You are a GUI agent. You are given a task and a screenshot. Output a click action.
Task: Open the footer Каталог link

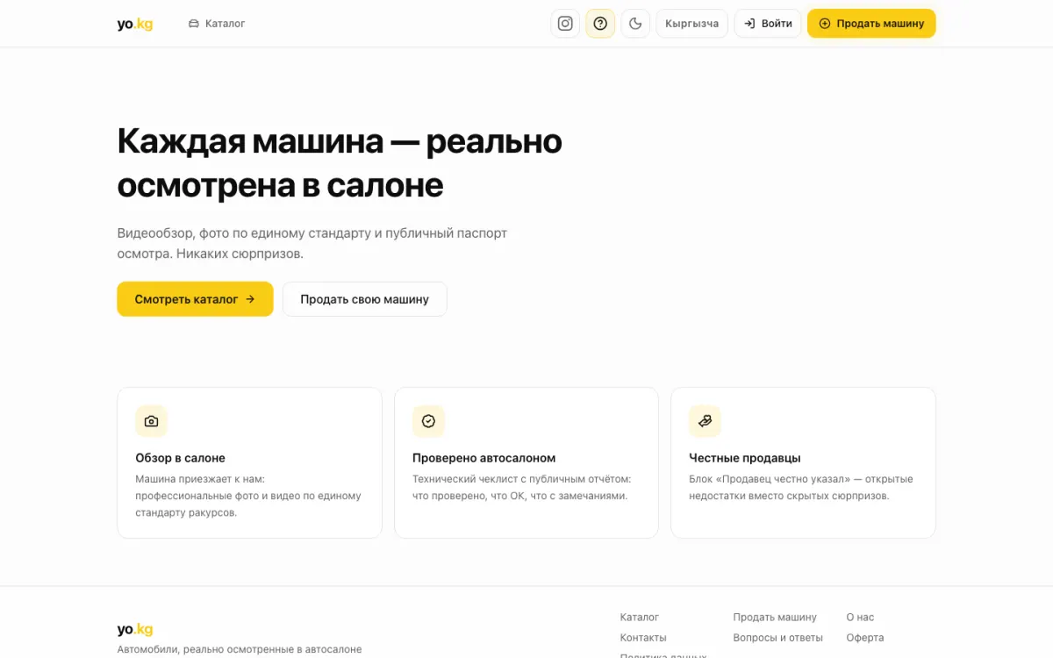pyautogui.click(x=640, y=617)
